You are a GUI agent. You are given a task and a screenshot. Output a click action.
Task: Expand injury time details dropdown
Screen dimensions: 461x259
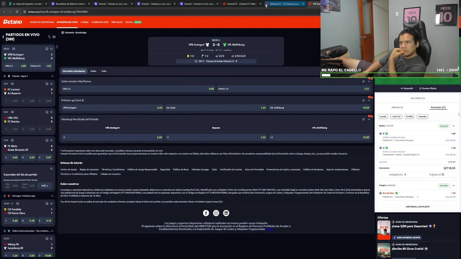coord(236,61)
